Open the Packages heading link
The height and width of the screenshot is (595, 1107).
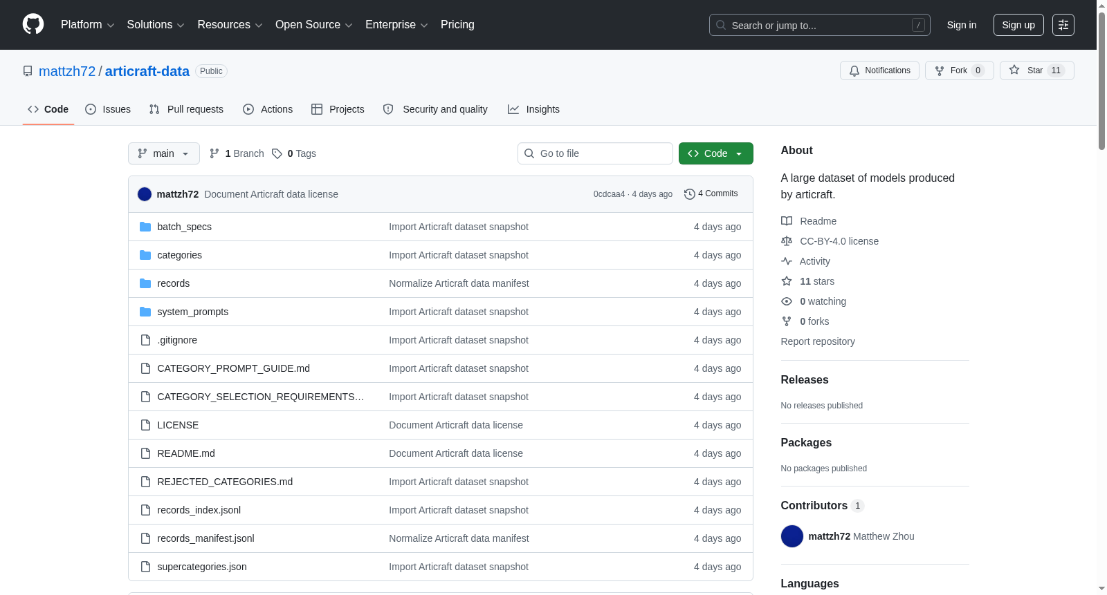click(806, 443)
